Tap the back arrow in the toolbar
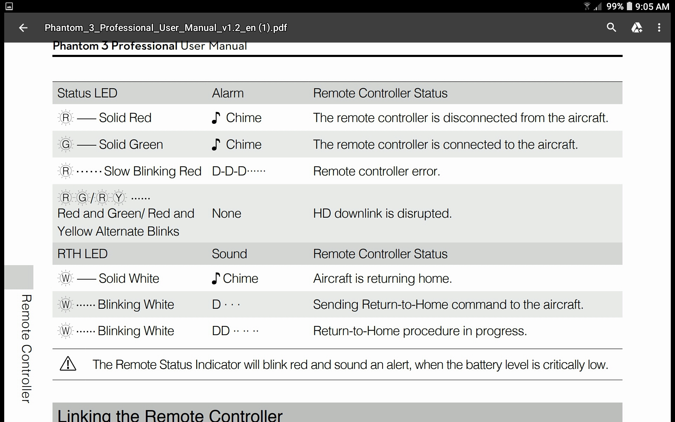Viewport: 675px width, 422px height. 23,27
